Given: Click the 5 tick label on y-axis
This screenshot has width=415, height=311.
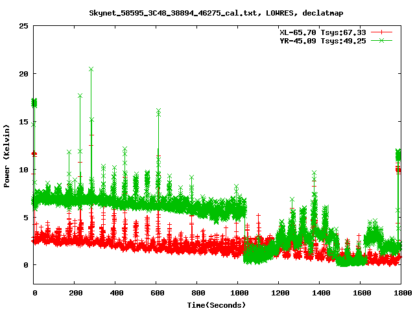Looking at the screenshot, I should pos(26,217).
